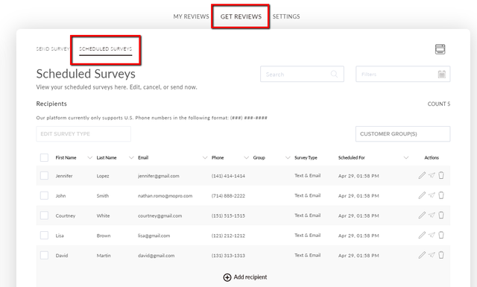Screen dimensions: 477x287
Task: Edit David Martin's survey via pencil icon
Action: [422, 255]
